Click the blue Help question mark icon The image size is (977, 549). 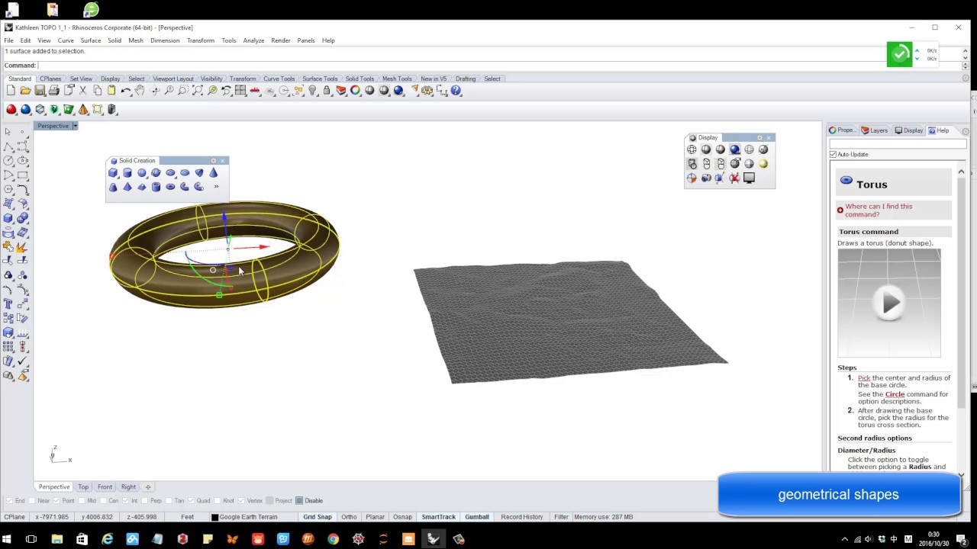pos(456,91)
